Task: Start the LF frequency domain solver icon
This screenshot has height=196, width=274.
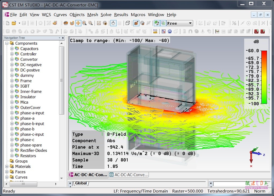Action: (256, 31)
